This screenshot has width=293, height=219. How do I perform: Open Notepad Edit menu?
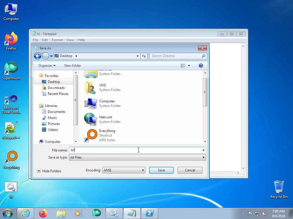tap(45, 40)
